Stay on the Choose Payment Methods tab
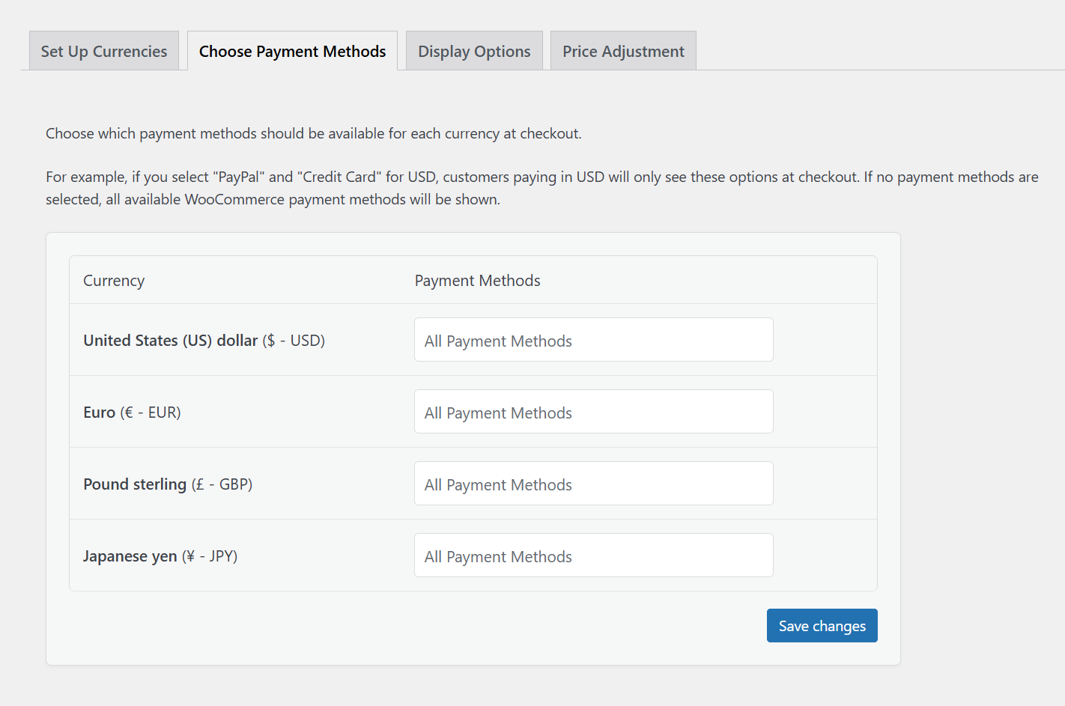 pos(291,50)
